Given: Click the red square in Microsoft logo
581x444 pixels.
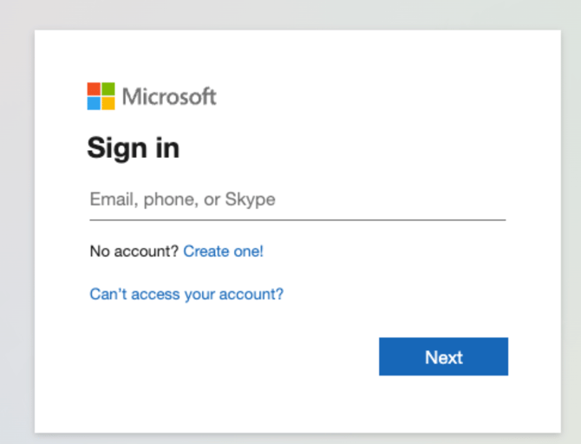Looking at the screenshot, I should (x=94, y=89).
